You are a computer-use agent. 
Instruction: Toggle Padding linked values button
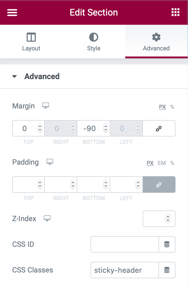click(x=159, y=185)
